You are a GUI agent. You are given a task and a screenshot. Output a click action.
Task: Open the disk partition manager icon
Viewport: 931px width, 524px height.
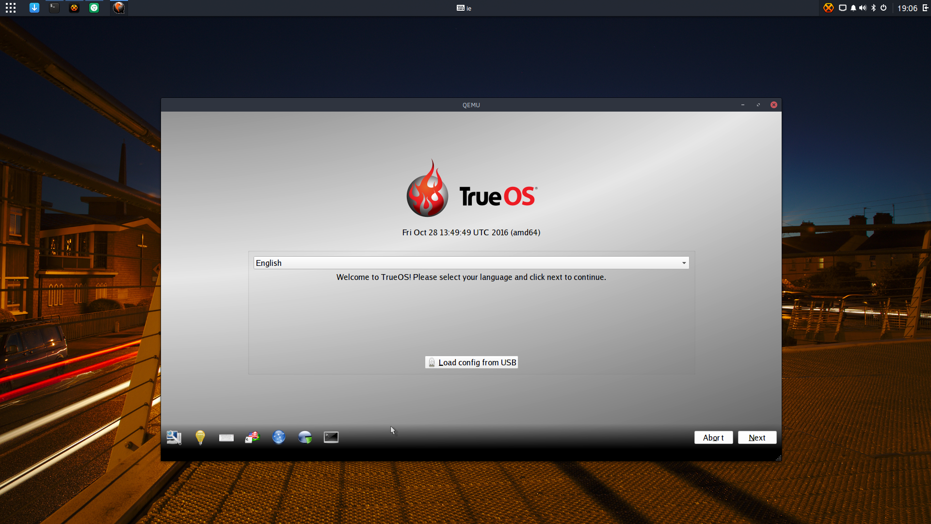click(x=305, y=437)
